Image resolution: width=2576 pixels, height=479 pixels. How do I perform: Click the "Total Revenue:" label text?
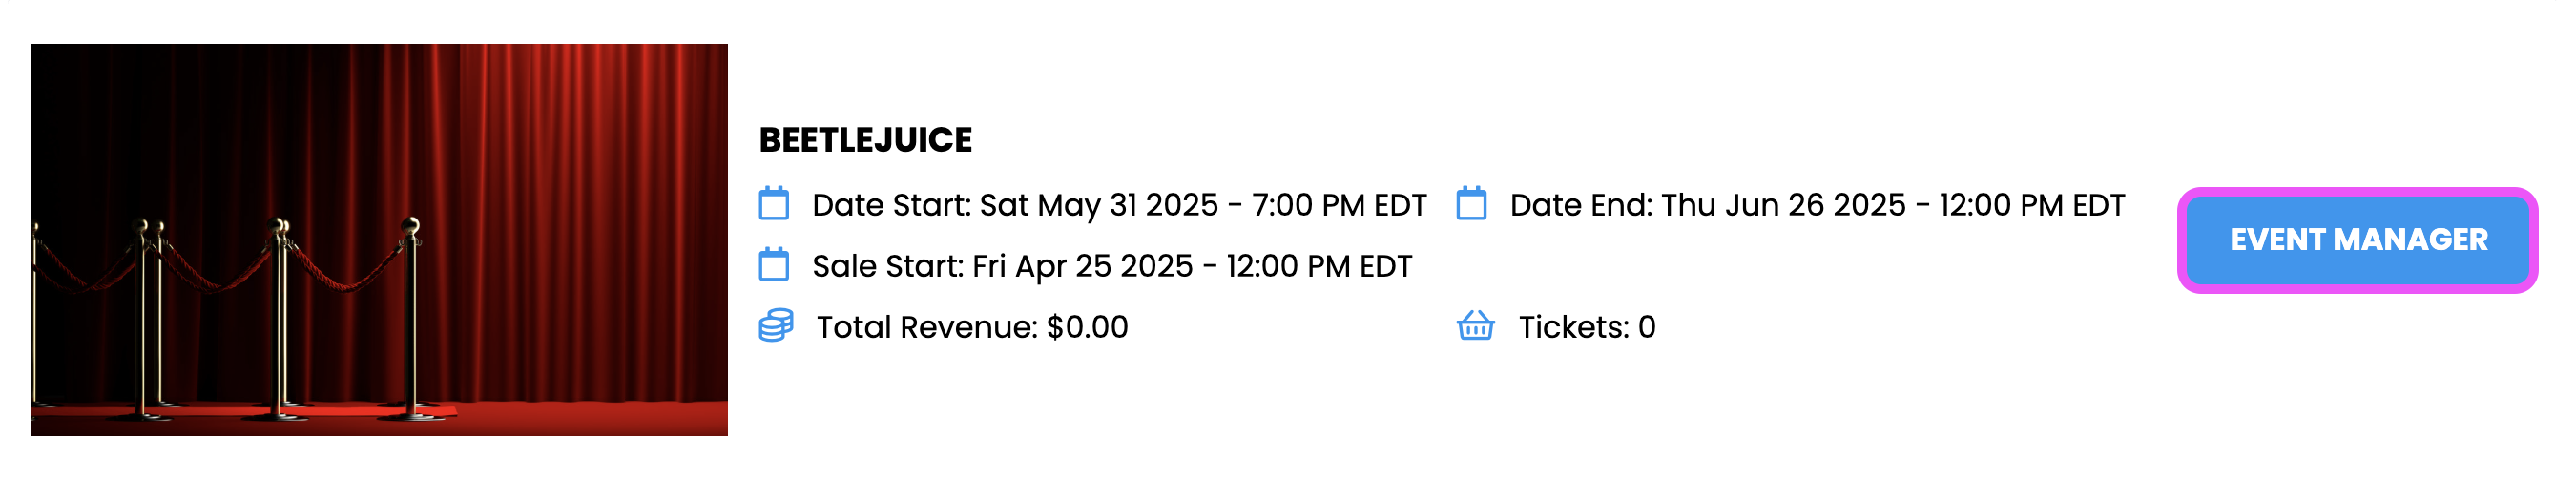pos(926,327)
